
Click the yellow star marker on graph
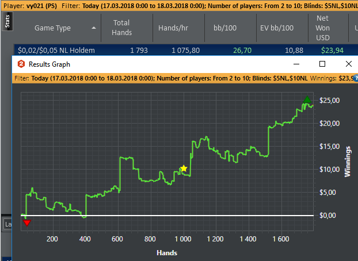point(184,168)
